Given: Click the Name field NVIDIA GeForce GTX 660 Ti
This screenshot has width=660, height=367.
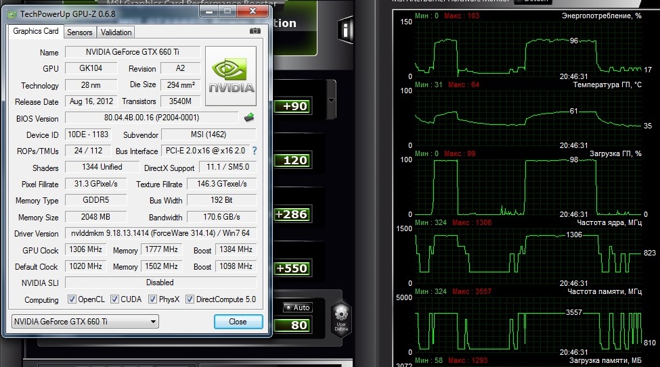Looking at the screenshot, I should [x=133, y=52].
